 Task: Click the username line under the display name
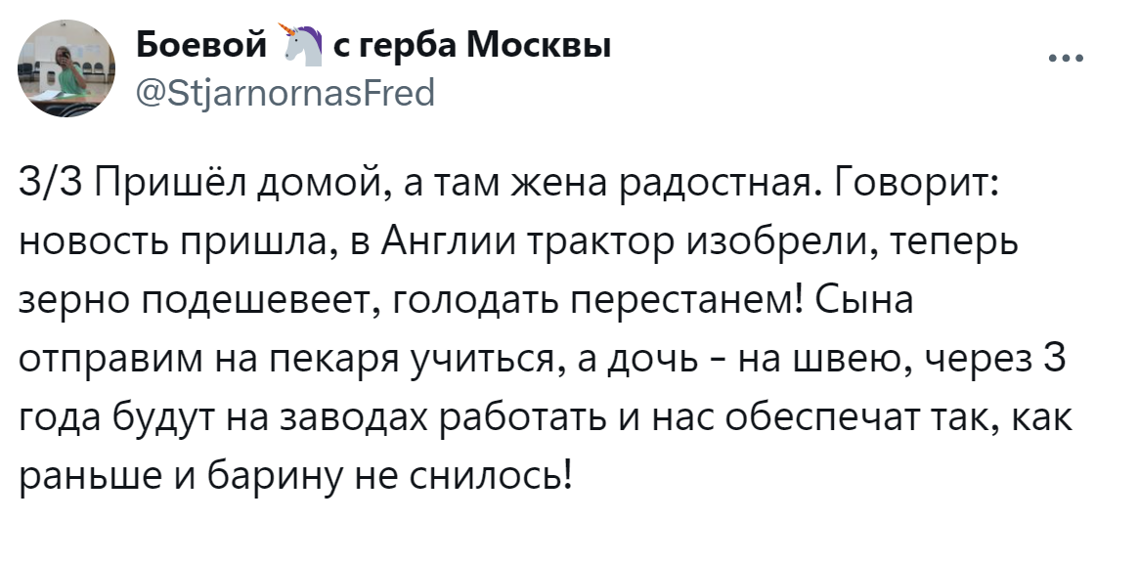[284, 95]
